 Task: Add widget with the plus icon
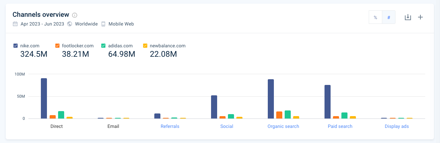tap(420, 17)
